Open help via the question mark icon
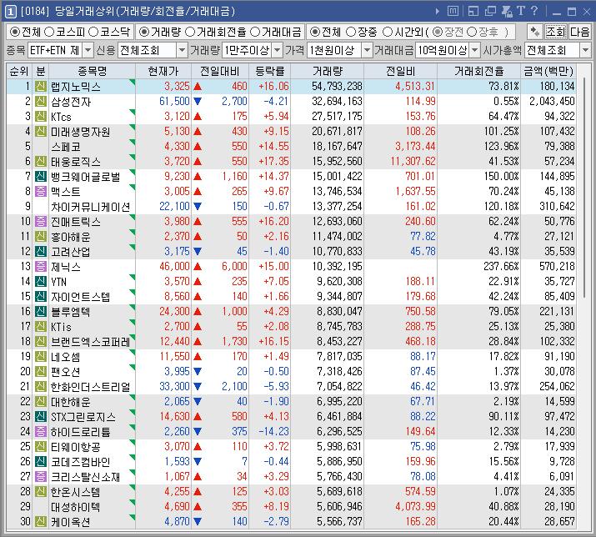This screenshot has height=537, width=596. (534, 11)
